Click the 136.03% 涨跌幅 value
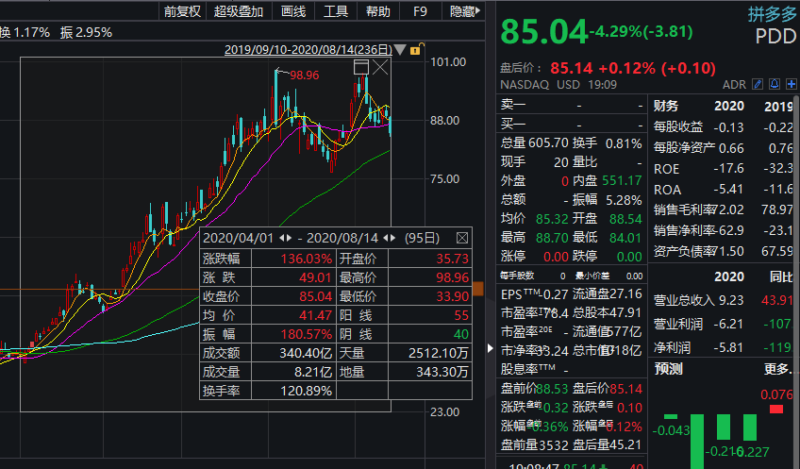Viewport: 800px width, 469px height. point(306,259)
